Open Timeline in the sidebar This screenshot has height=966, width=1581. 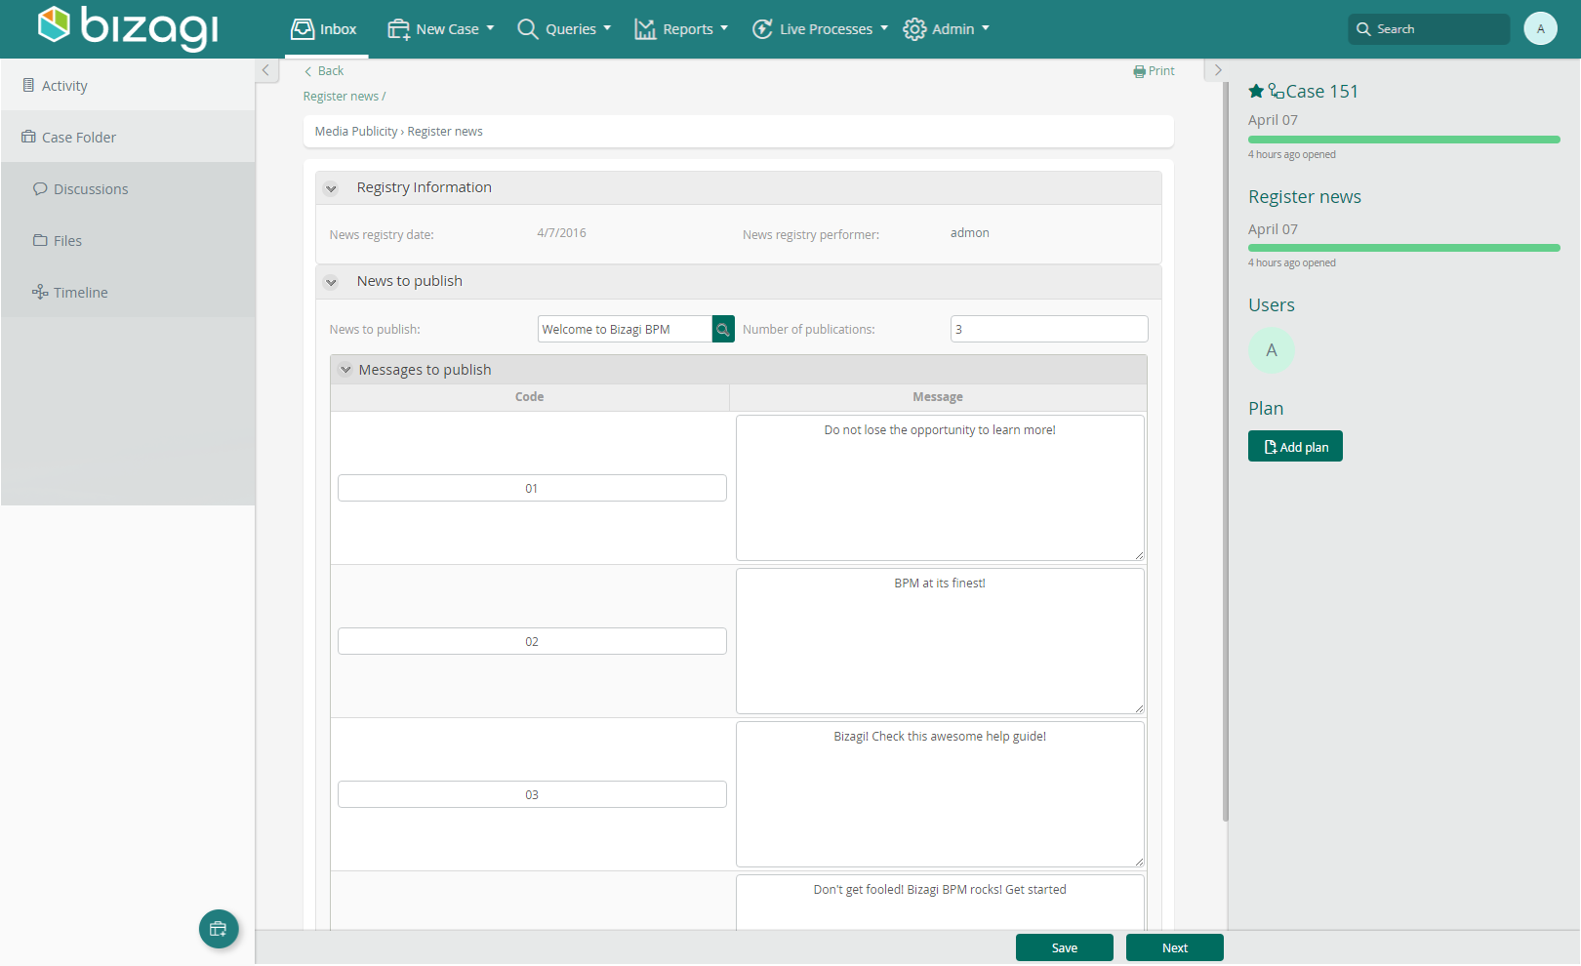[128, 292]
